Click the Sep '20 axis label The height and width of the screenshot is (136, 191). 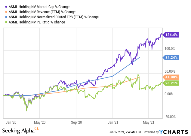click(76, 122)
